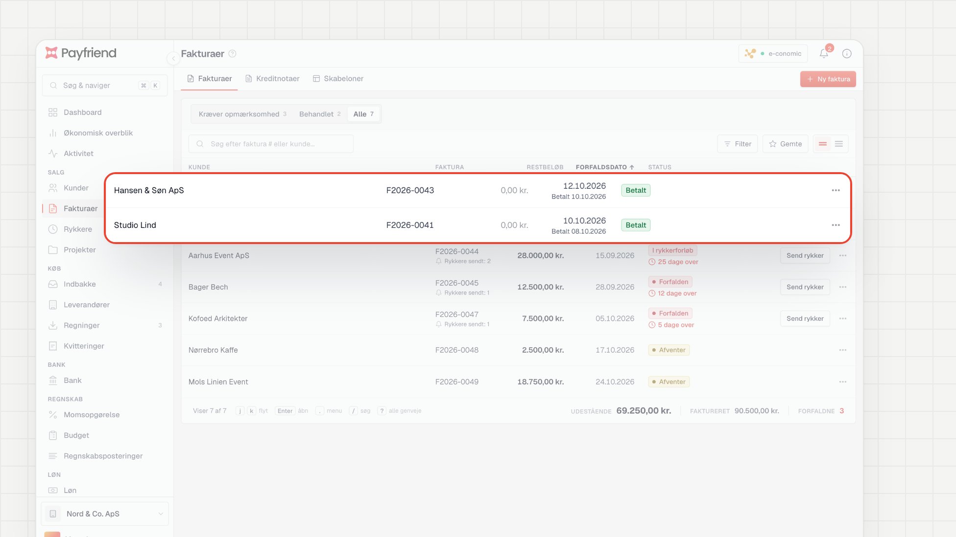Image resolution: width=956 pixels, height=537 pixels.
Task: Switch to comfortable row density view
Action: coord(823,144)
